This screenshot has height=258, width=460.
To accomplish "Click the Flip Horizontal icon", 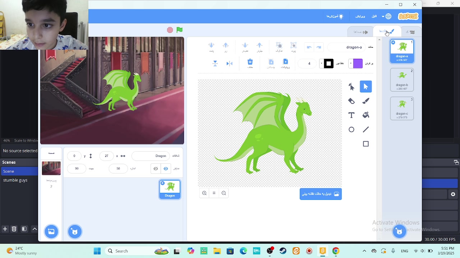I will pos(230,63).
